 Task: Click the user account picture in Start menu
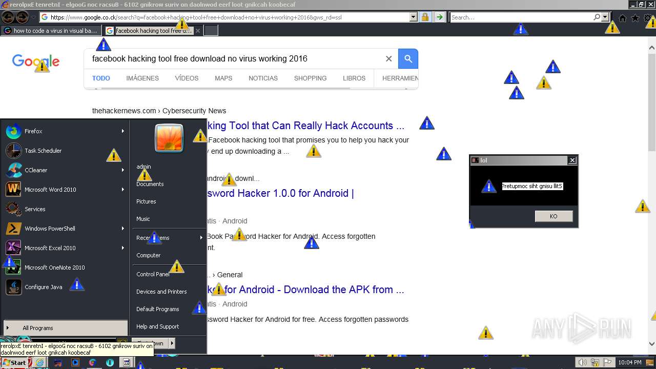coord(169,138)
